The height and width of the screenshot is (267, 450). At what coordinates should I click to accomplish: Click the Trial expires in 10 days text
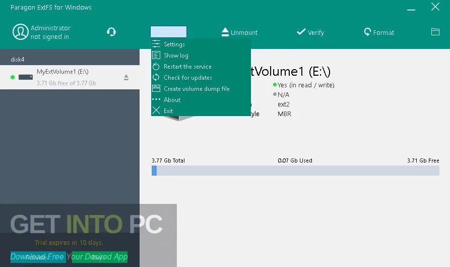[x=69, y=243]
